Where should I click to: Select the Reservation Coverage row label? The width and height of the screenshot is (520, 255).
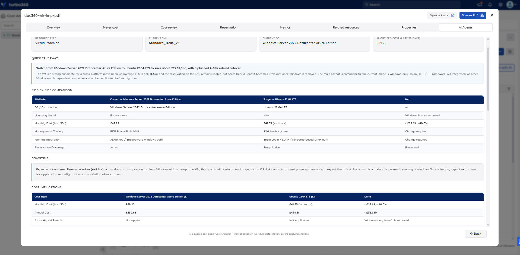(49, 148)
